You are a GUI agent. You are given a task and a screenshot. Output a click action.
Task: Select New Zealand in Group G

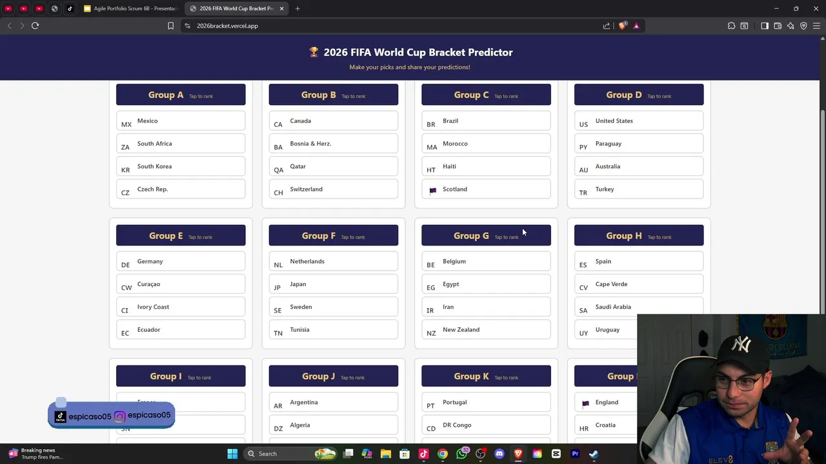tap(486, 329)
